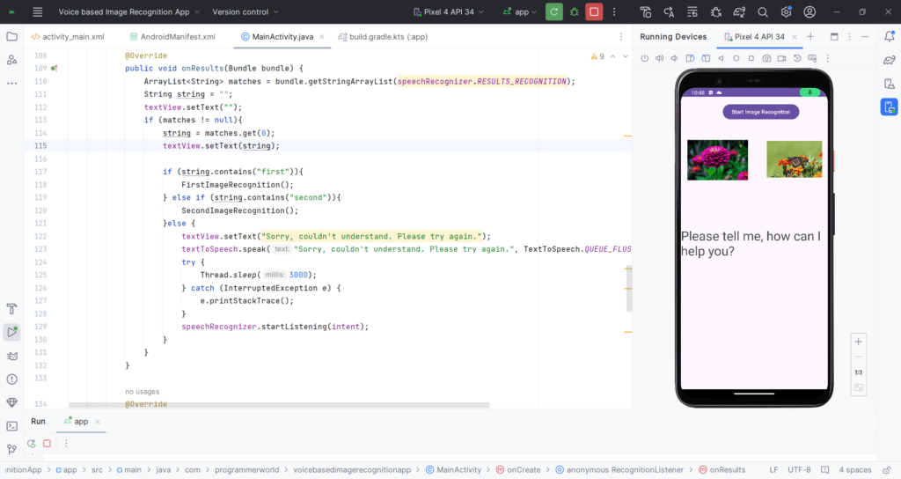
Task: Raise emulator volume with volume up icon
Action: click(x=660, y=58)
